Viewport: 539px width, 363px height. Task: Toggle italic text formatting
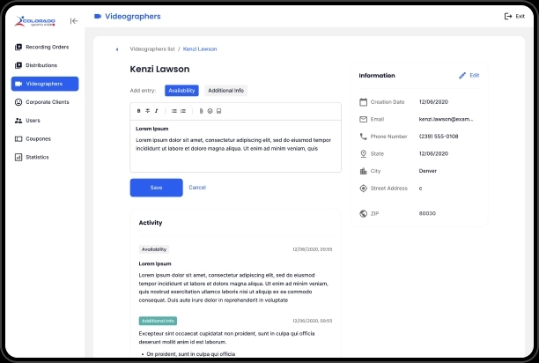pyautogui.click(x=157, y=111)
